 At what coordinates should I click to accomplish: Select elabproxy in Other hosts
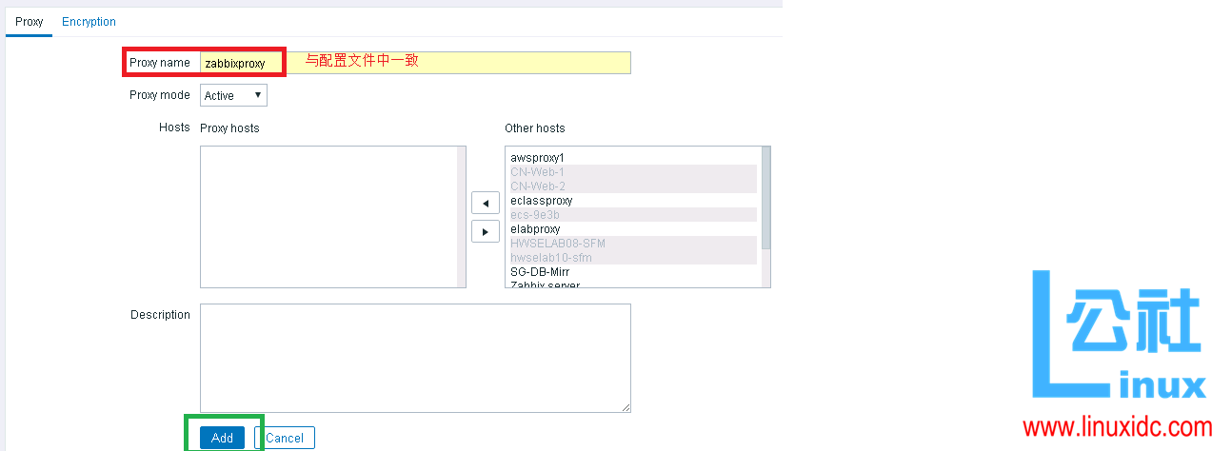coord(633,229)
